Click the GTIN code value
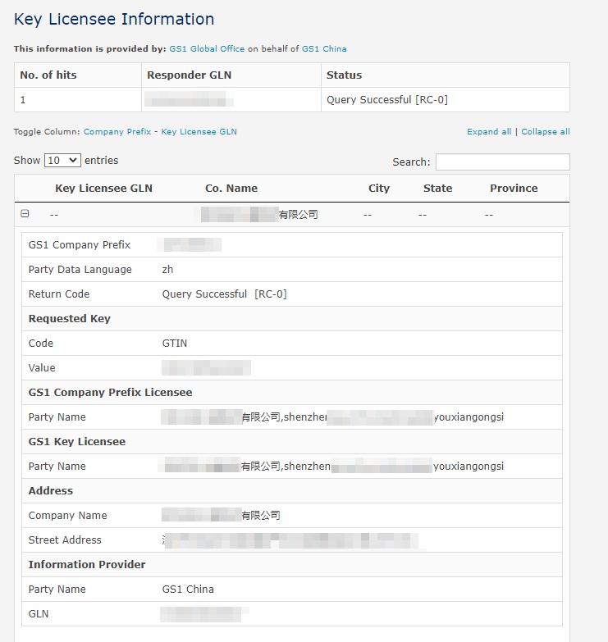 (x=175, y=344)
